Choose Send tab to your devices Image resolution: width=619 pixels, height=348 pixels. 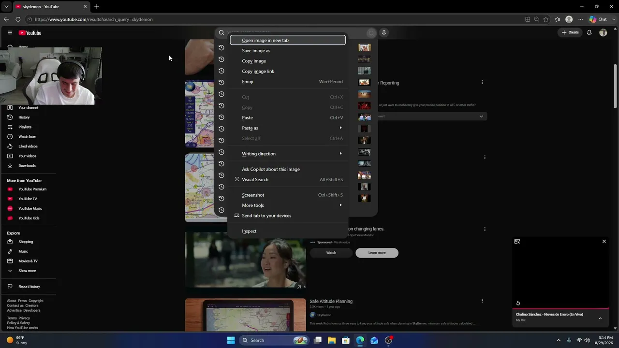288,216
